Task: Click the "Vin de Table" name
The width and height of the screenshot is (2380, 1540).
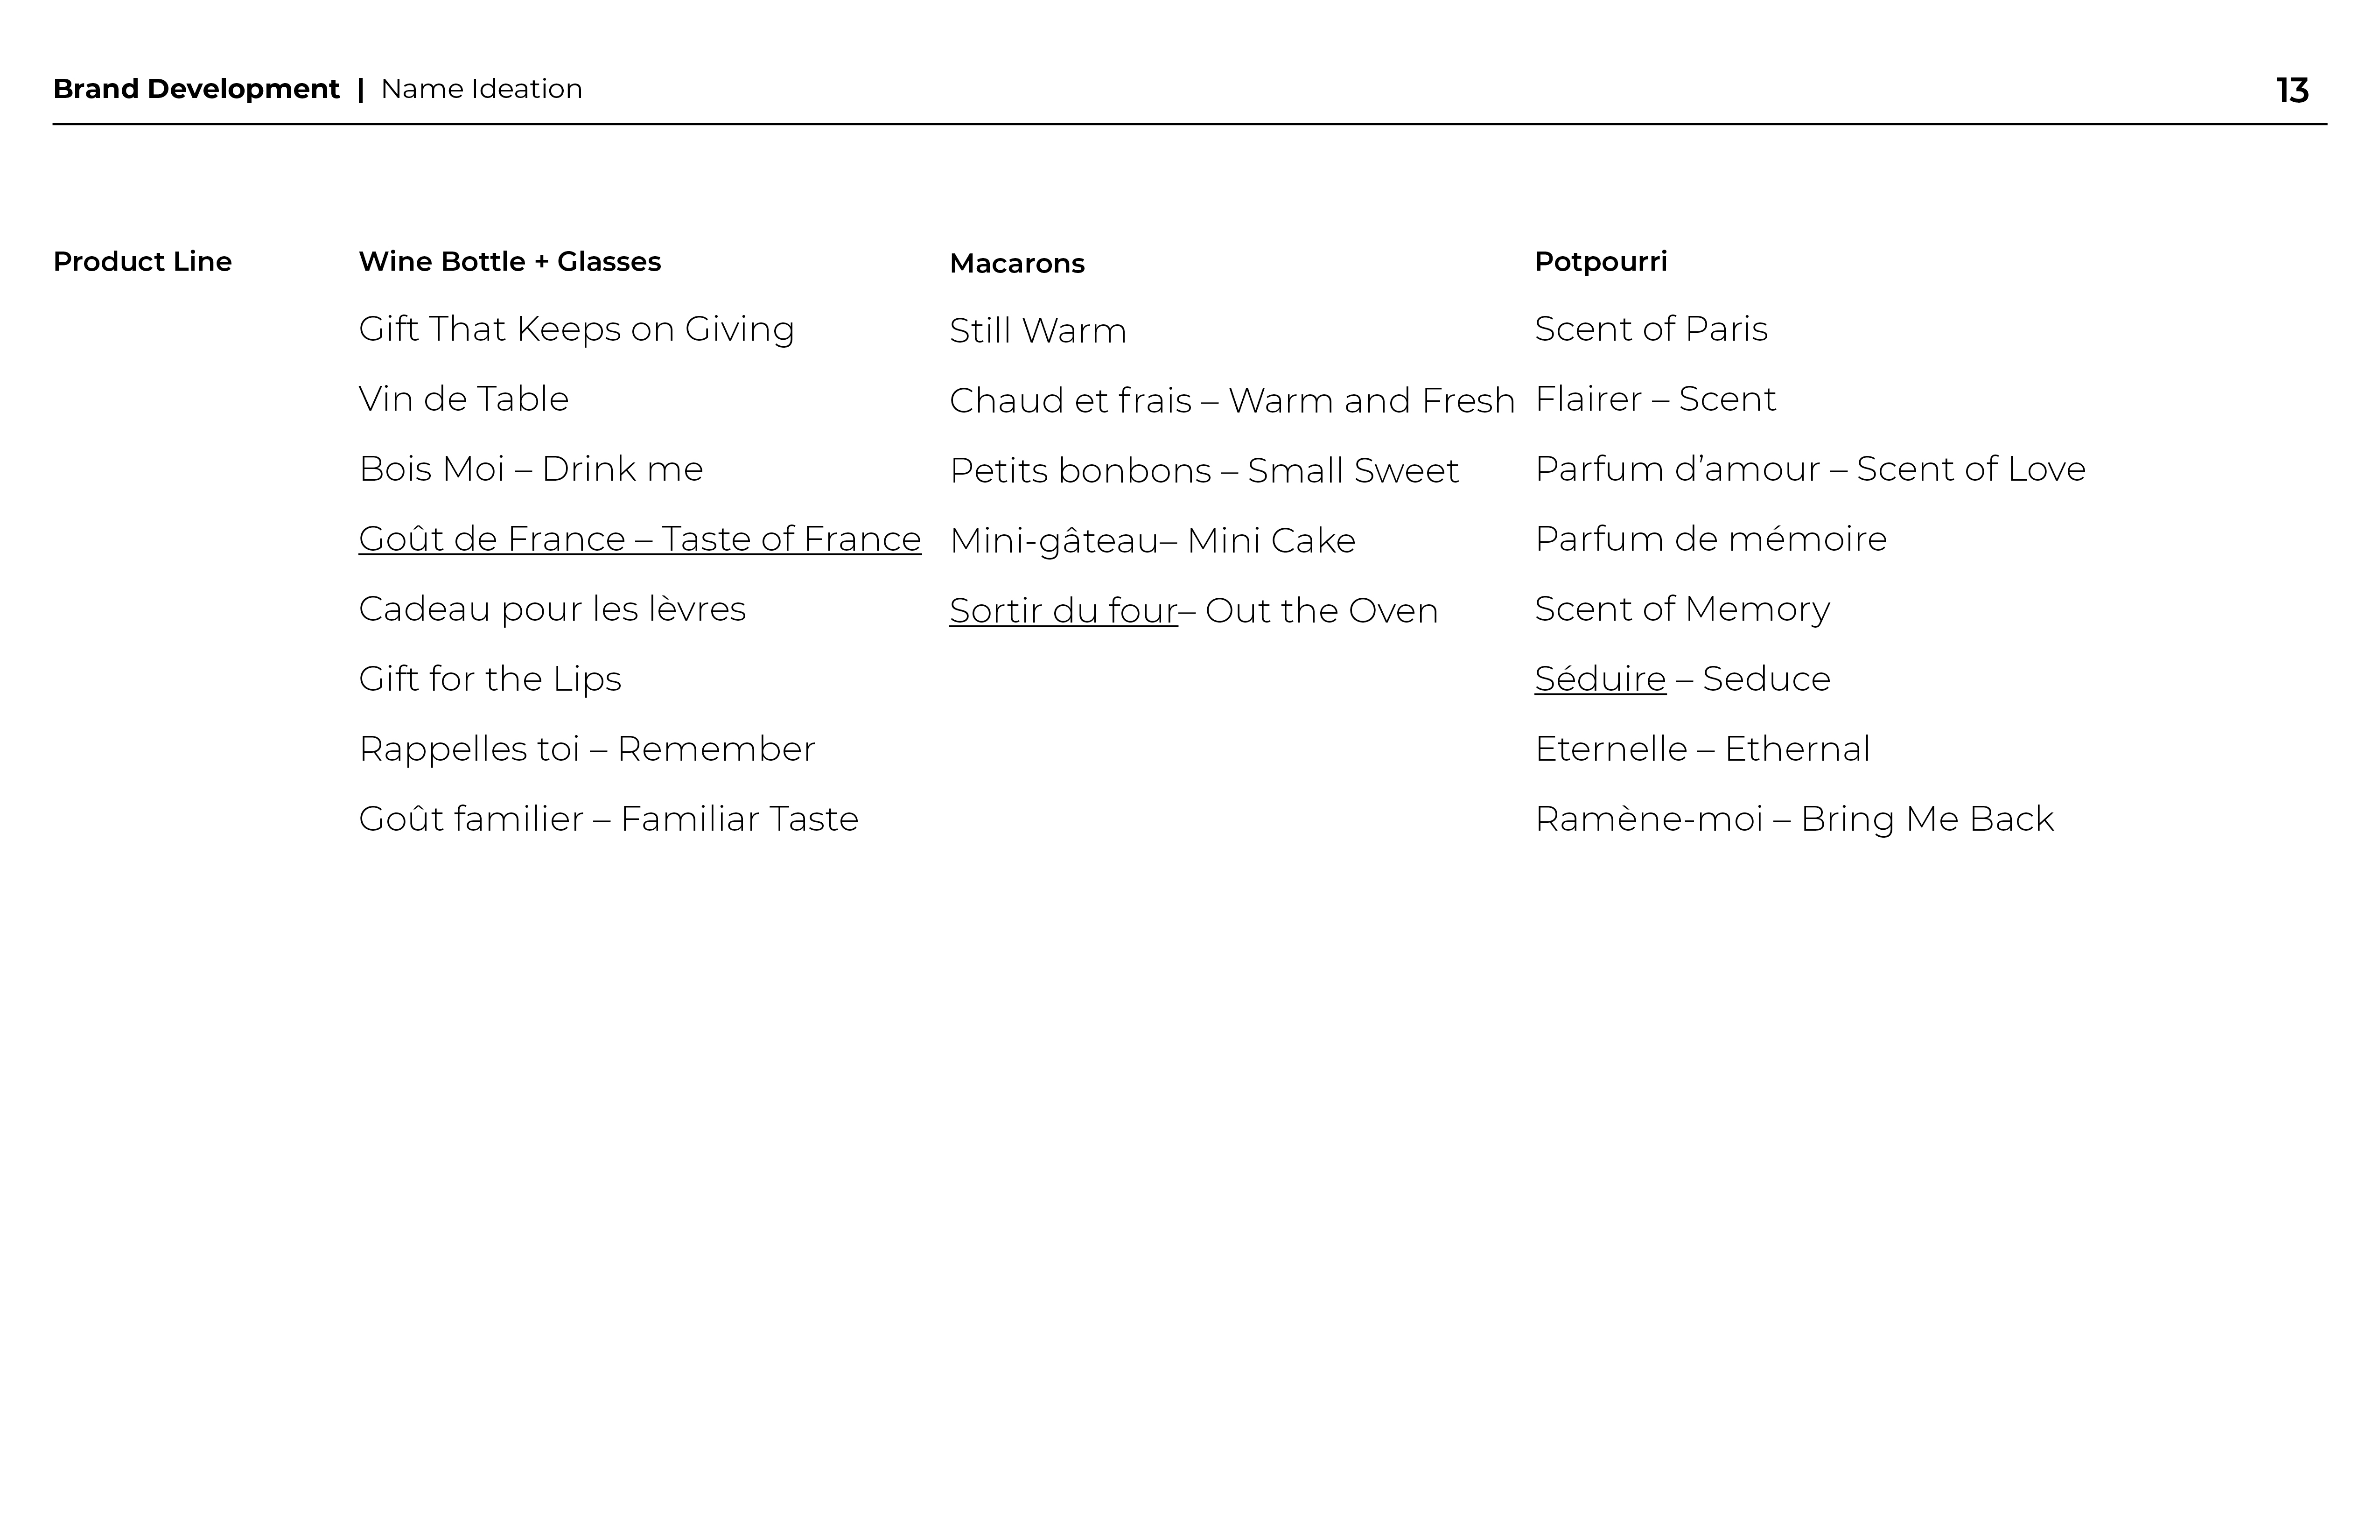Action: tap(463, 399)
